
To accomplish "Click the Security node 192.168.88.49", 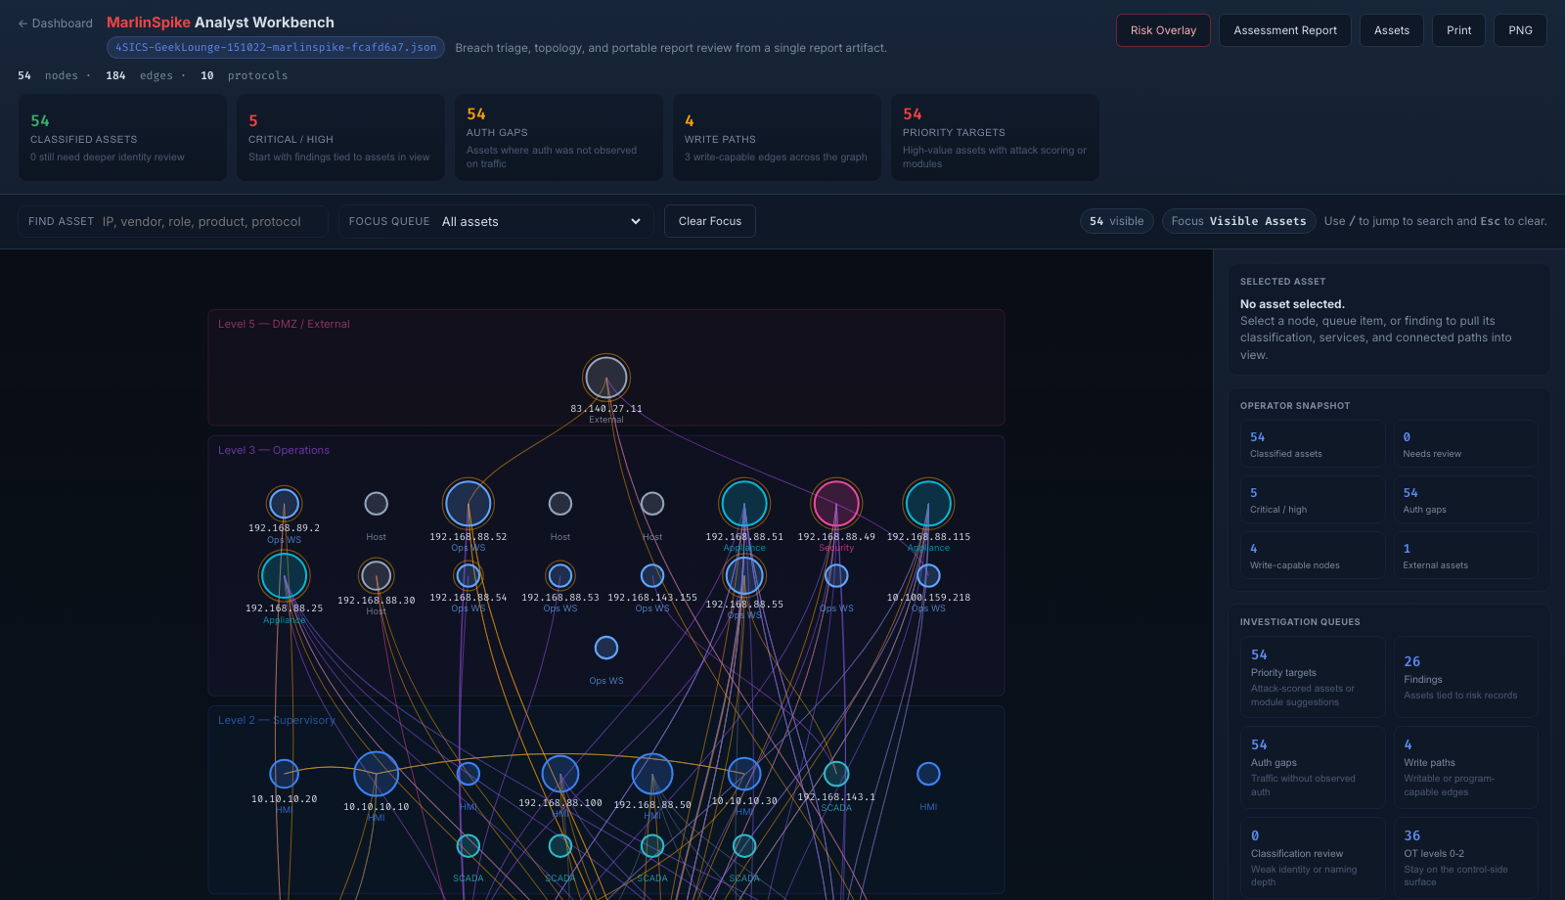I will pos(836,503).
